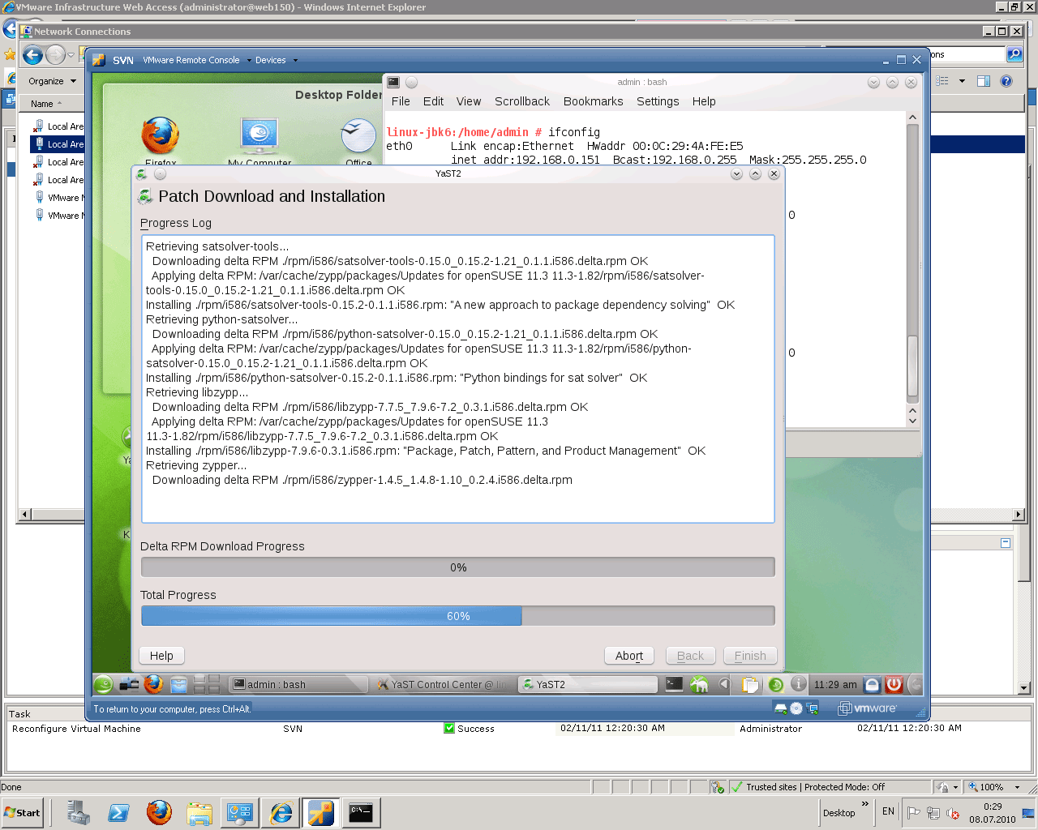Viewport: 1038px width, 830px height.
Task: Open Windows Explorer folder taskbar icon
Action: [199, 812]
